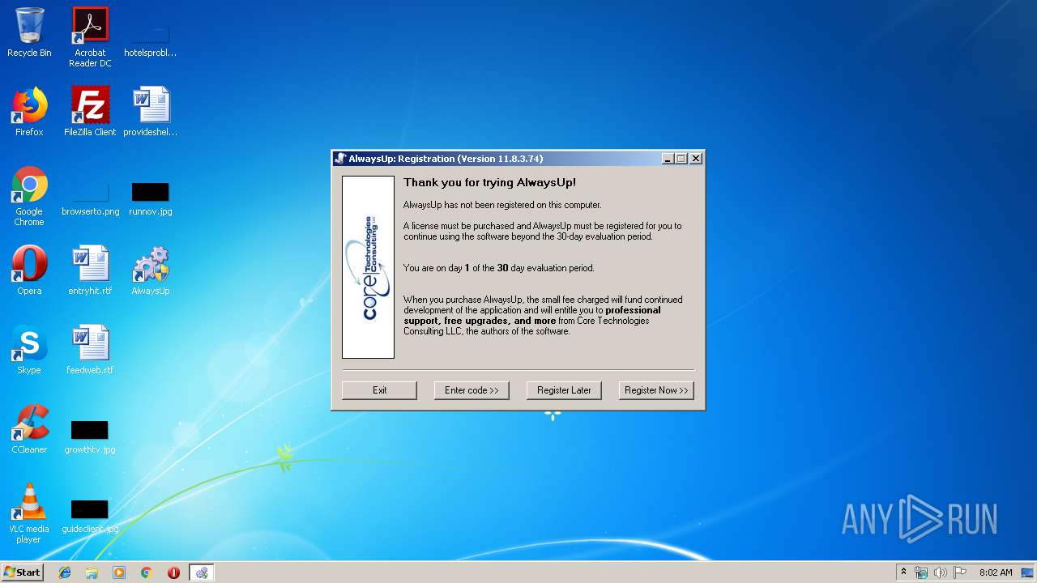Click the AlwaysUp Registration title bar icon
Screen dimensions: 1037x583
tap(340, 159)
